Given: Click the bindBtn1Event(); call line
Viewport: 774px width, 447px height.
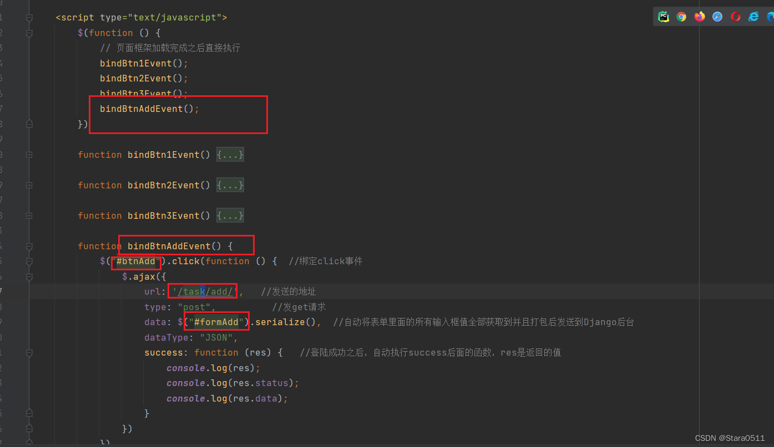Looking at the screenshot, I should click(x=144, y=64).
